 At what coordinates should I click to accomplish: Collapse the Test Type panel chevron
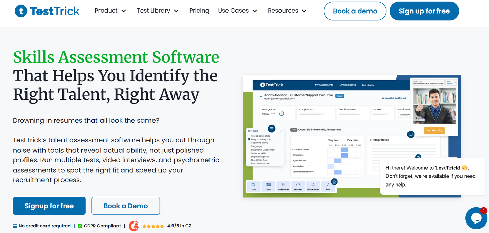click(282, 131)
